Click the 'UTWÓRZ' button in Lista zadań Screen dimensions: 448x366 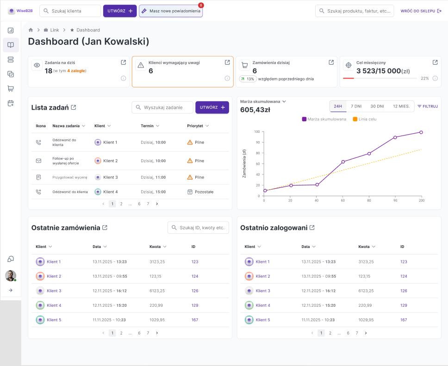point(212,107)
